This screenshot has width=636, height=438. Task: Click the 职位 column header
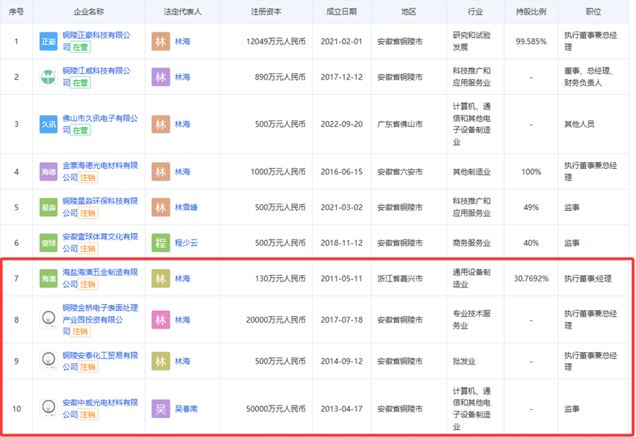pyautogui.click(x=593, y=12)
